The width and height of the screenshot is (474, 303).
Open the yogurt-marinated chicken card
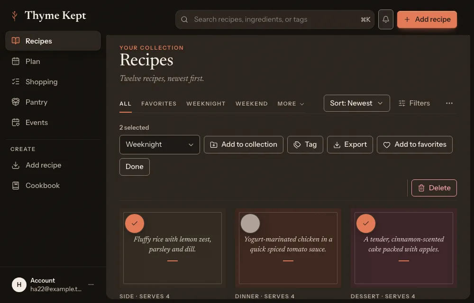tap(288, 248)
